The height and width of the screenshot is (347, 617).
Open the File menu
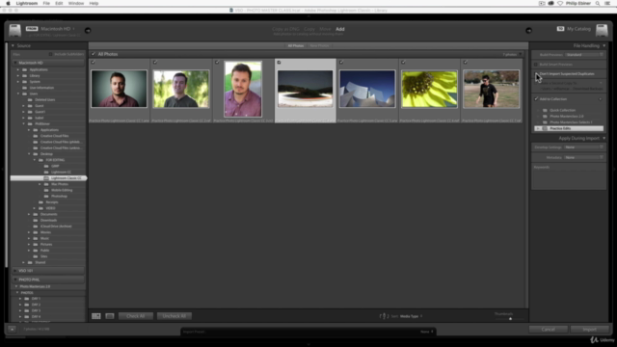click(x=46, y=3)
